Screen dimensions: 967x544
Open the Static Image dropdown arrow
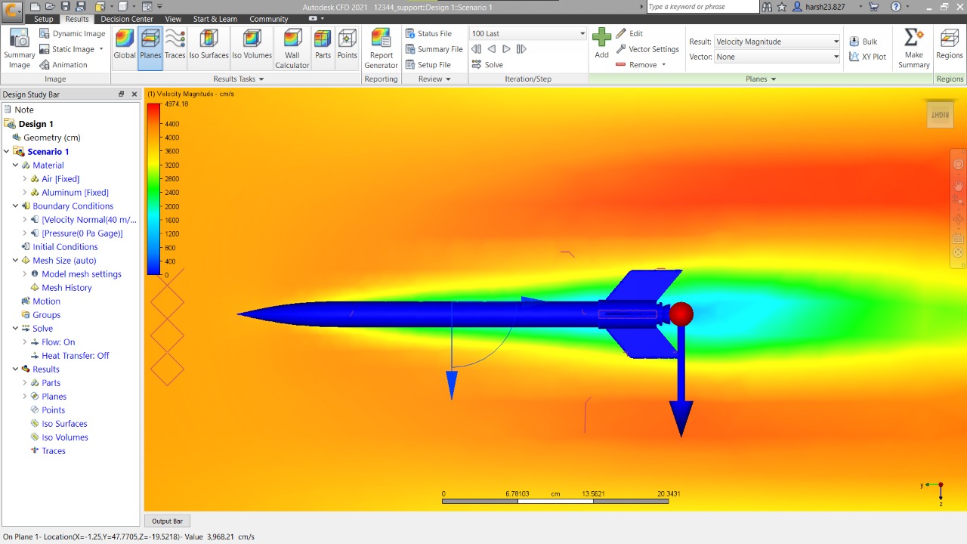click(x=101, y=49)
